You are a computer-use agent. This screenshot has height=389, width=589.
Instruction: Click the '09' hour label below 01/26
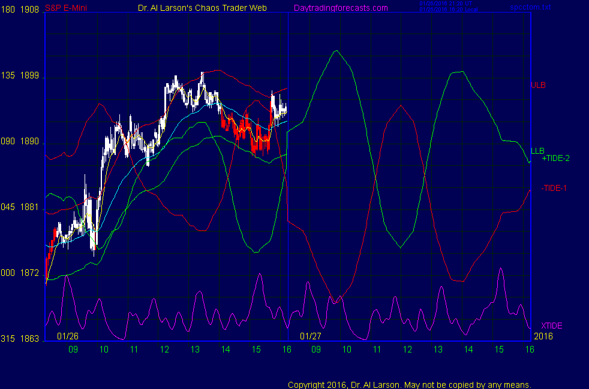coord(73,350)
